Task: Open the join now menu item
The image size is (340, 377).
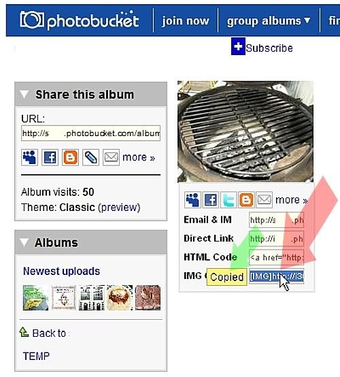Action: click(x=186, y=21)
